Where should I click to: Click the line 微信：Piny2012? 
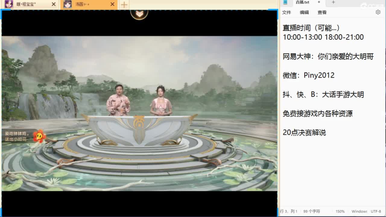pos(308,75)
